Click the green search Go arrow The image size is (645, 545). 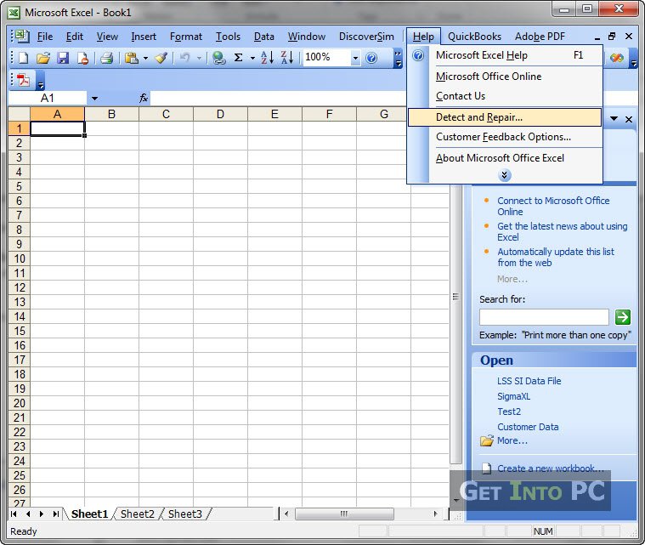[622, 317]
